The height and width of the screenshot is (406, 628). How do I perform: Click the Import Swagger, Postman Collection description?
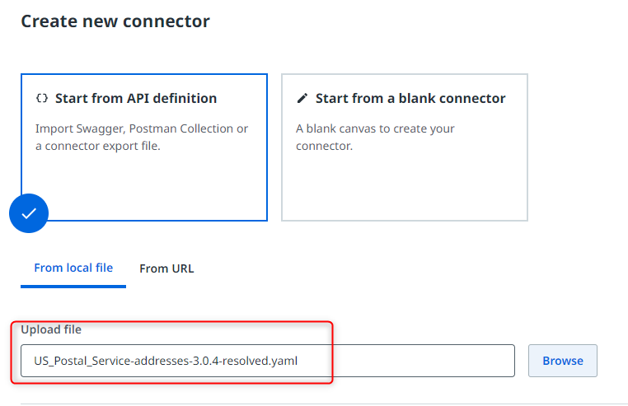(142, 138)
